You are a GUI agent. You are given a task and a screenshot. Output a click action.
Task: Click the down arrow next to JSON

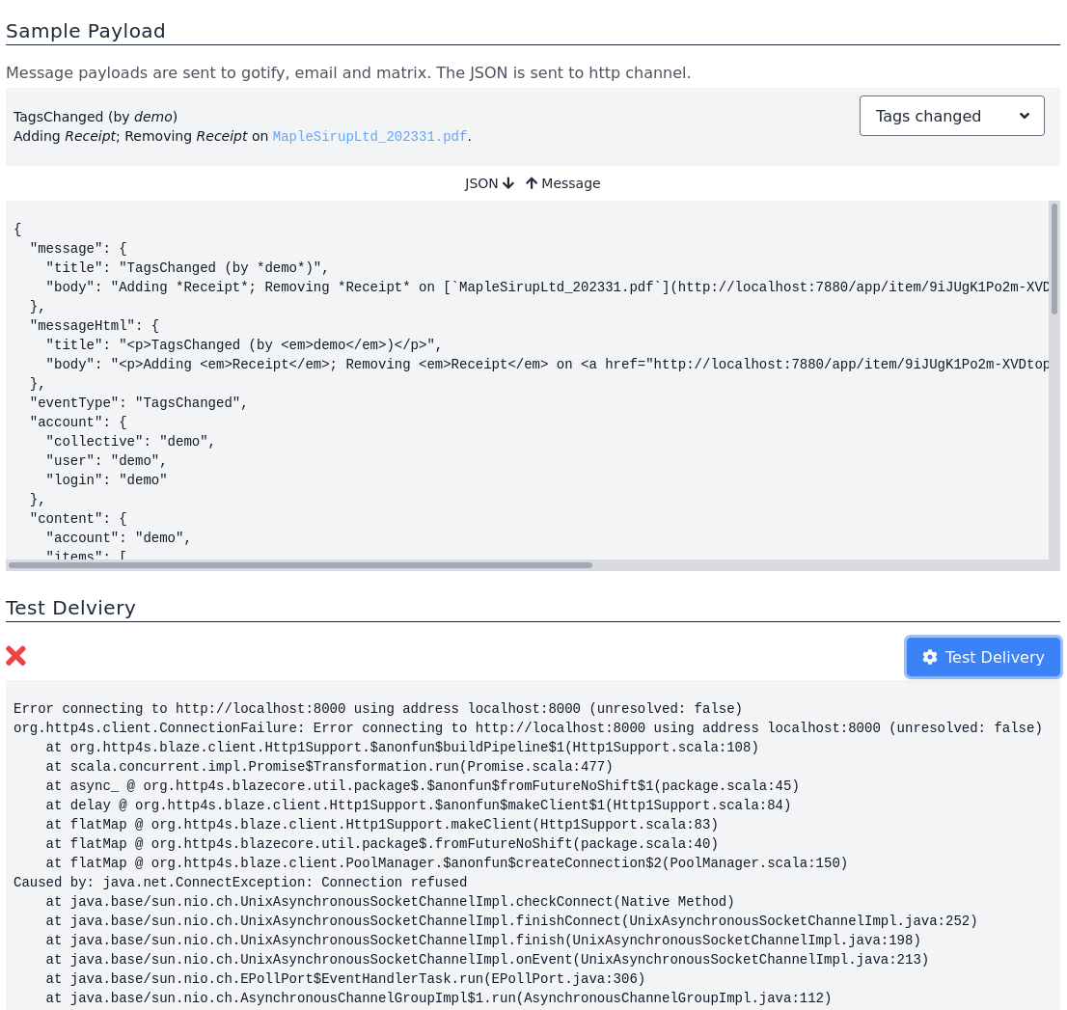click(x=508, y=183)
